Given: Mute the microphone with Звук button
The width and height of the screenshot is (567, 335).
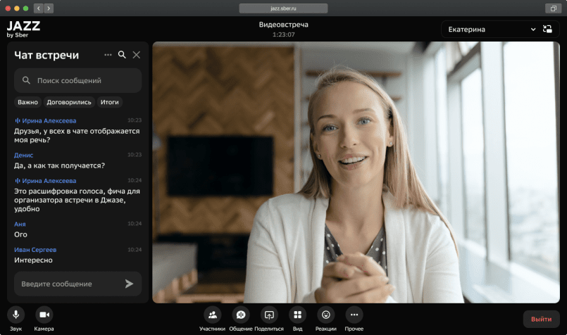Looking at the screenshot, I should click(x=15, y=315).
